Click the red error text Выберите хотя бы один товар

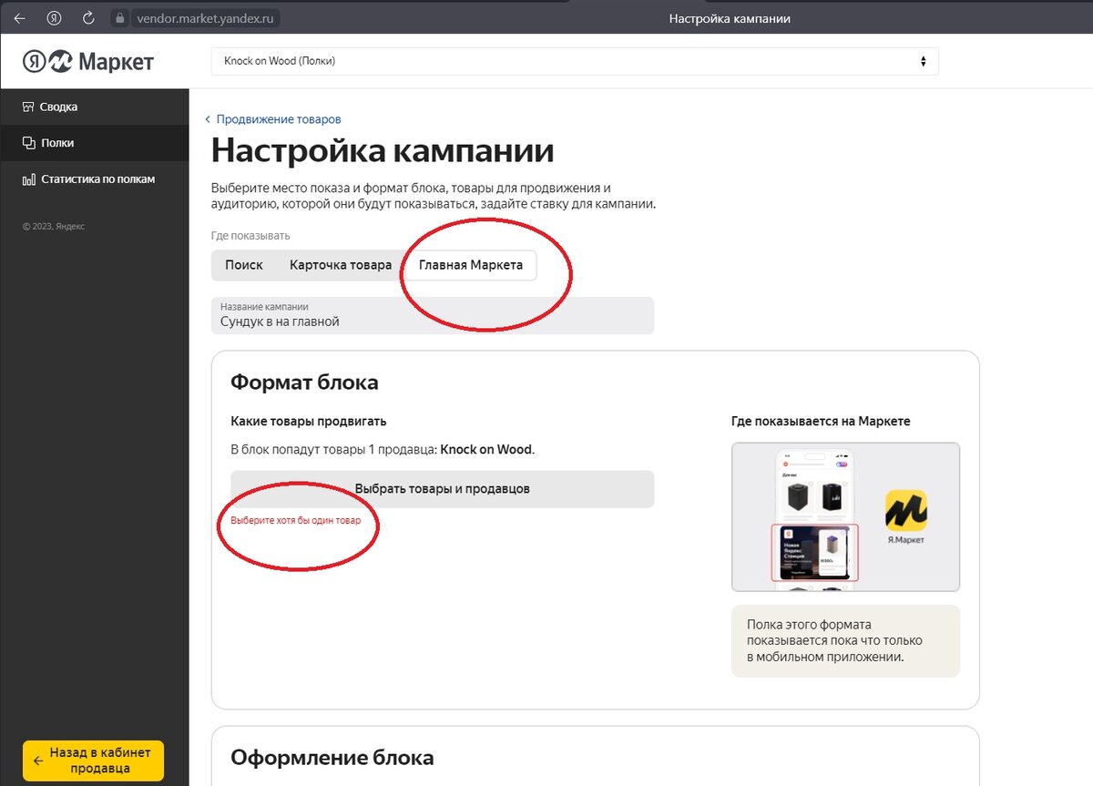click(295, 521)
